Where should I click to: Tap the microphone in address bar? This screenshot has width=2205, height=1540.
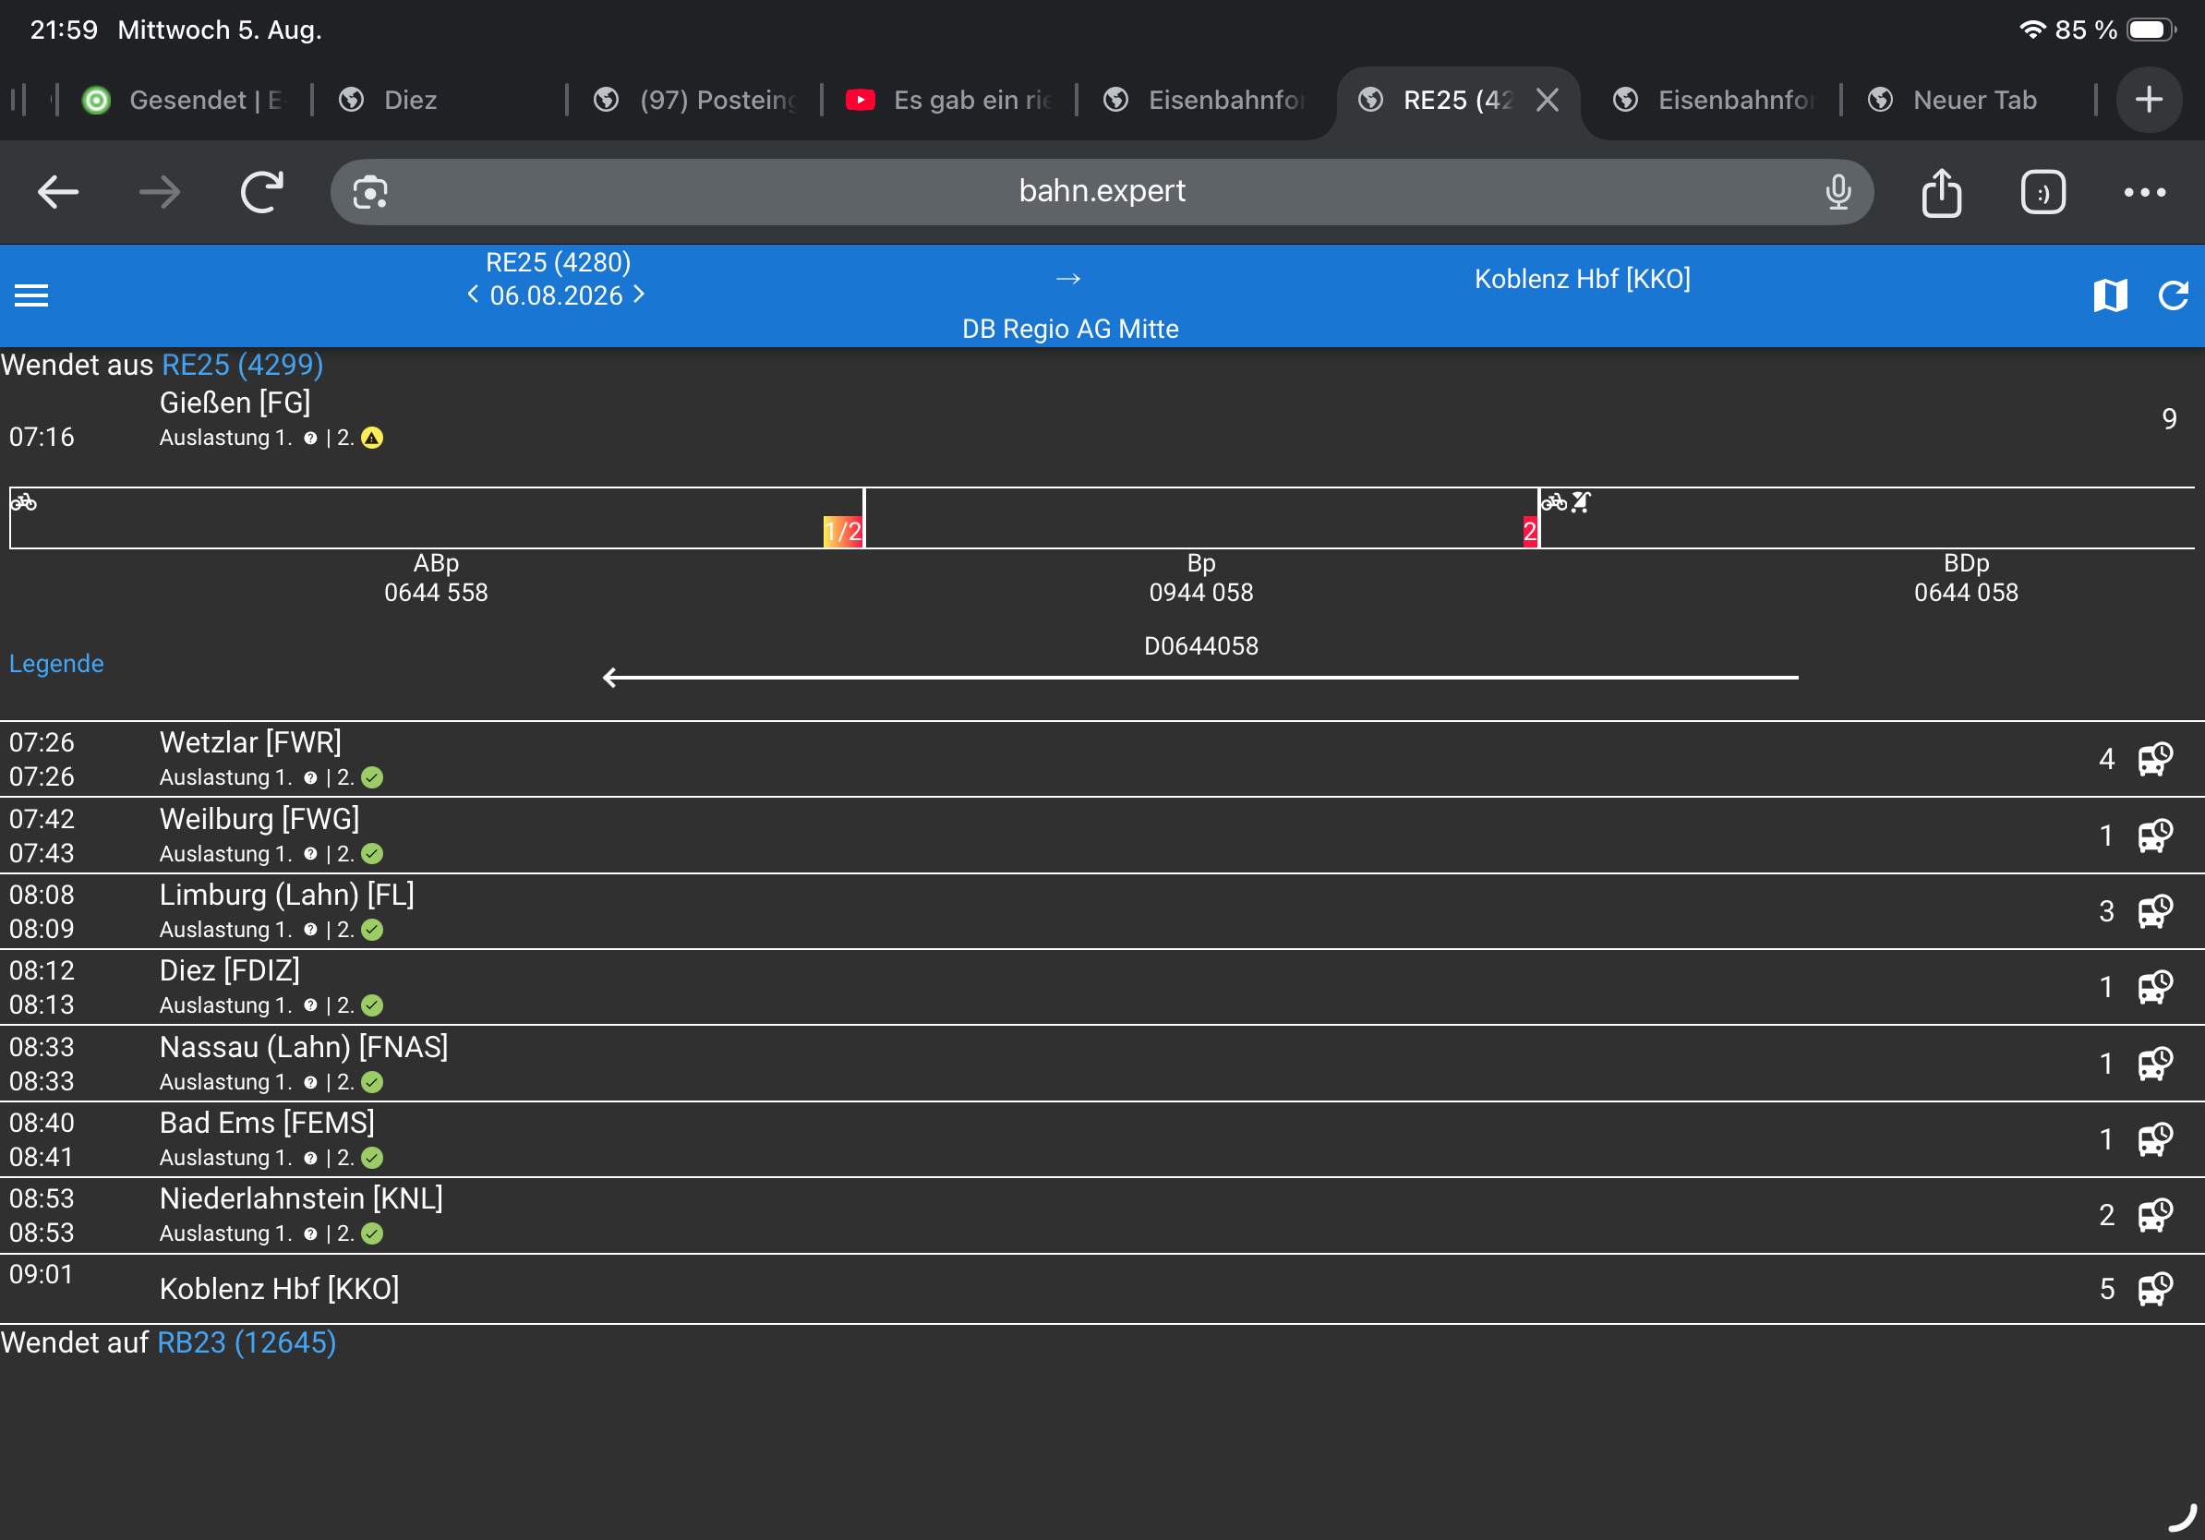1838,192
